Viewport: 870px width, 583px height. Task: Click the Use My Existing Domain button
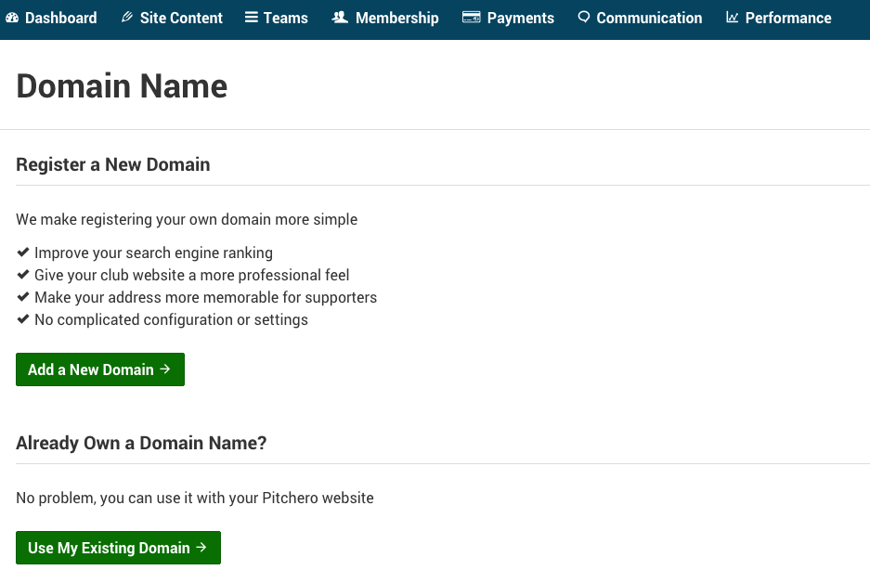[x=118, y=548]
